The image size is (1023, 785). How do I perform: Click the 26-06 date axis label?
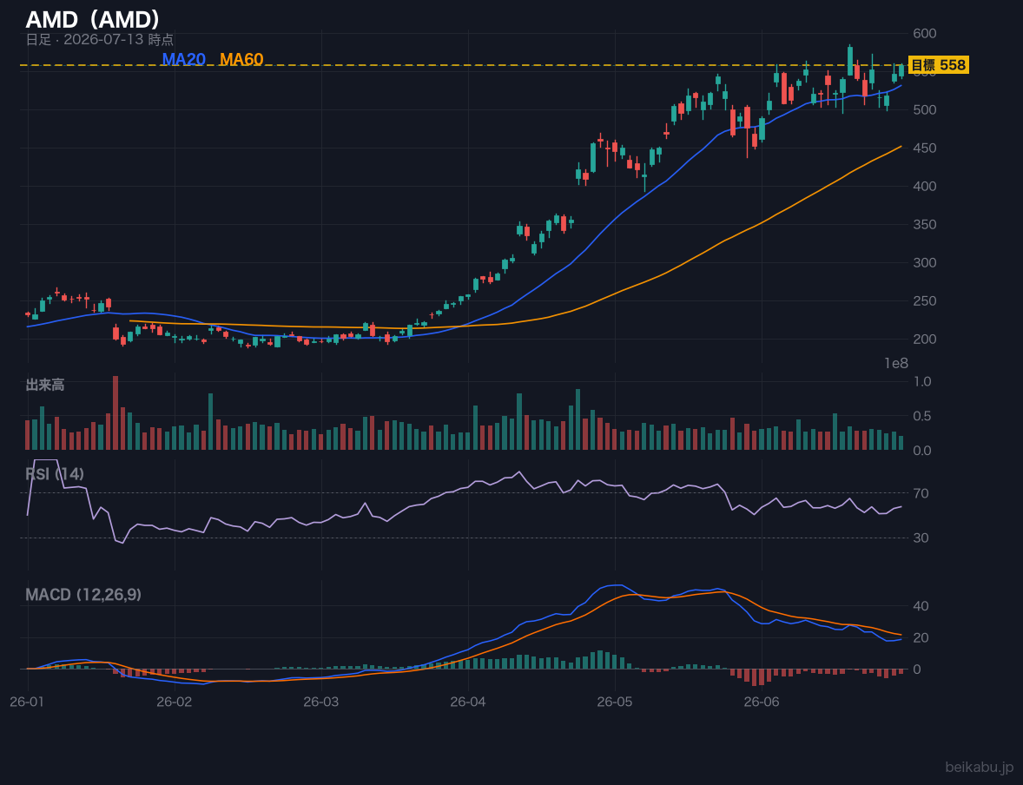coord(762,703)
